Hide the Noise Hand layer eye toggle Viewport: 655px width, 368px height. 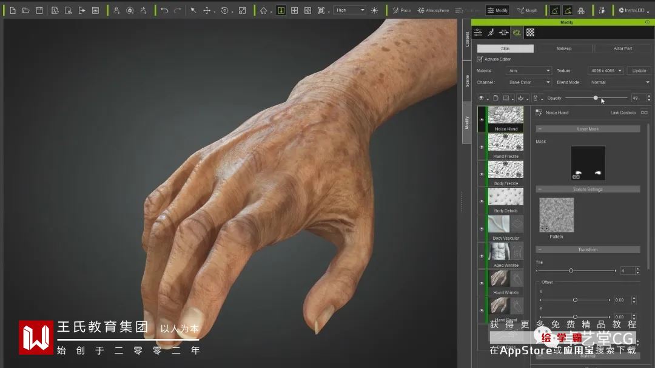point(482,120)
